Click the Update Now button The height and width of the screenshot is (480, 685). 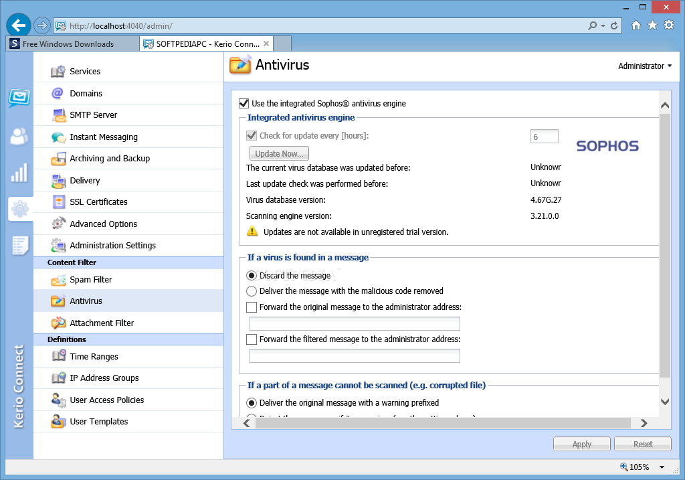coord(279,154)
